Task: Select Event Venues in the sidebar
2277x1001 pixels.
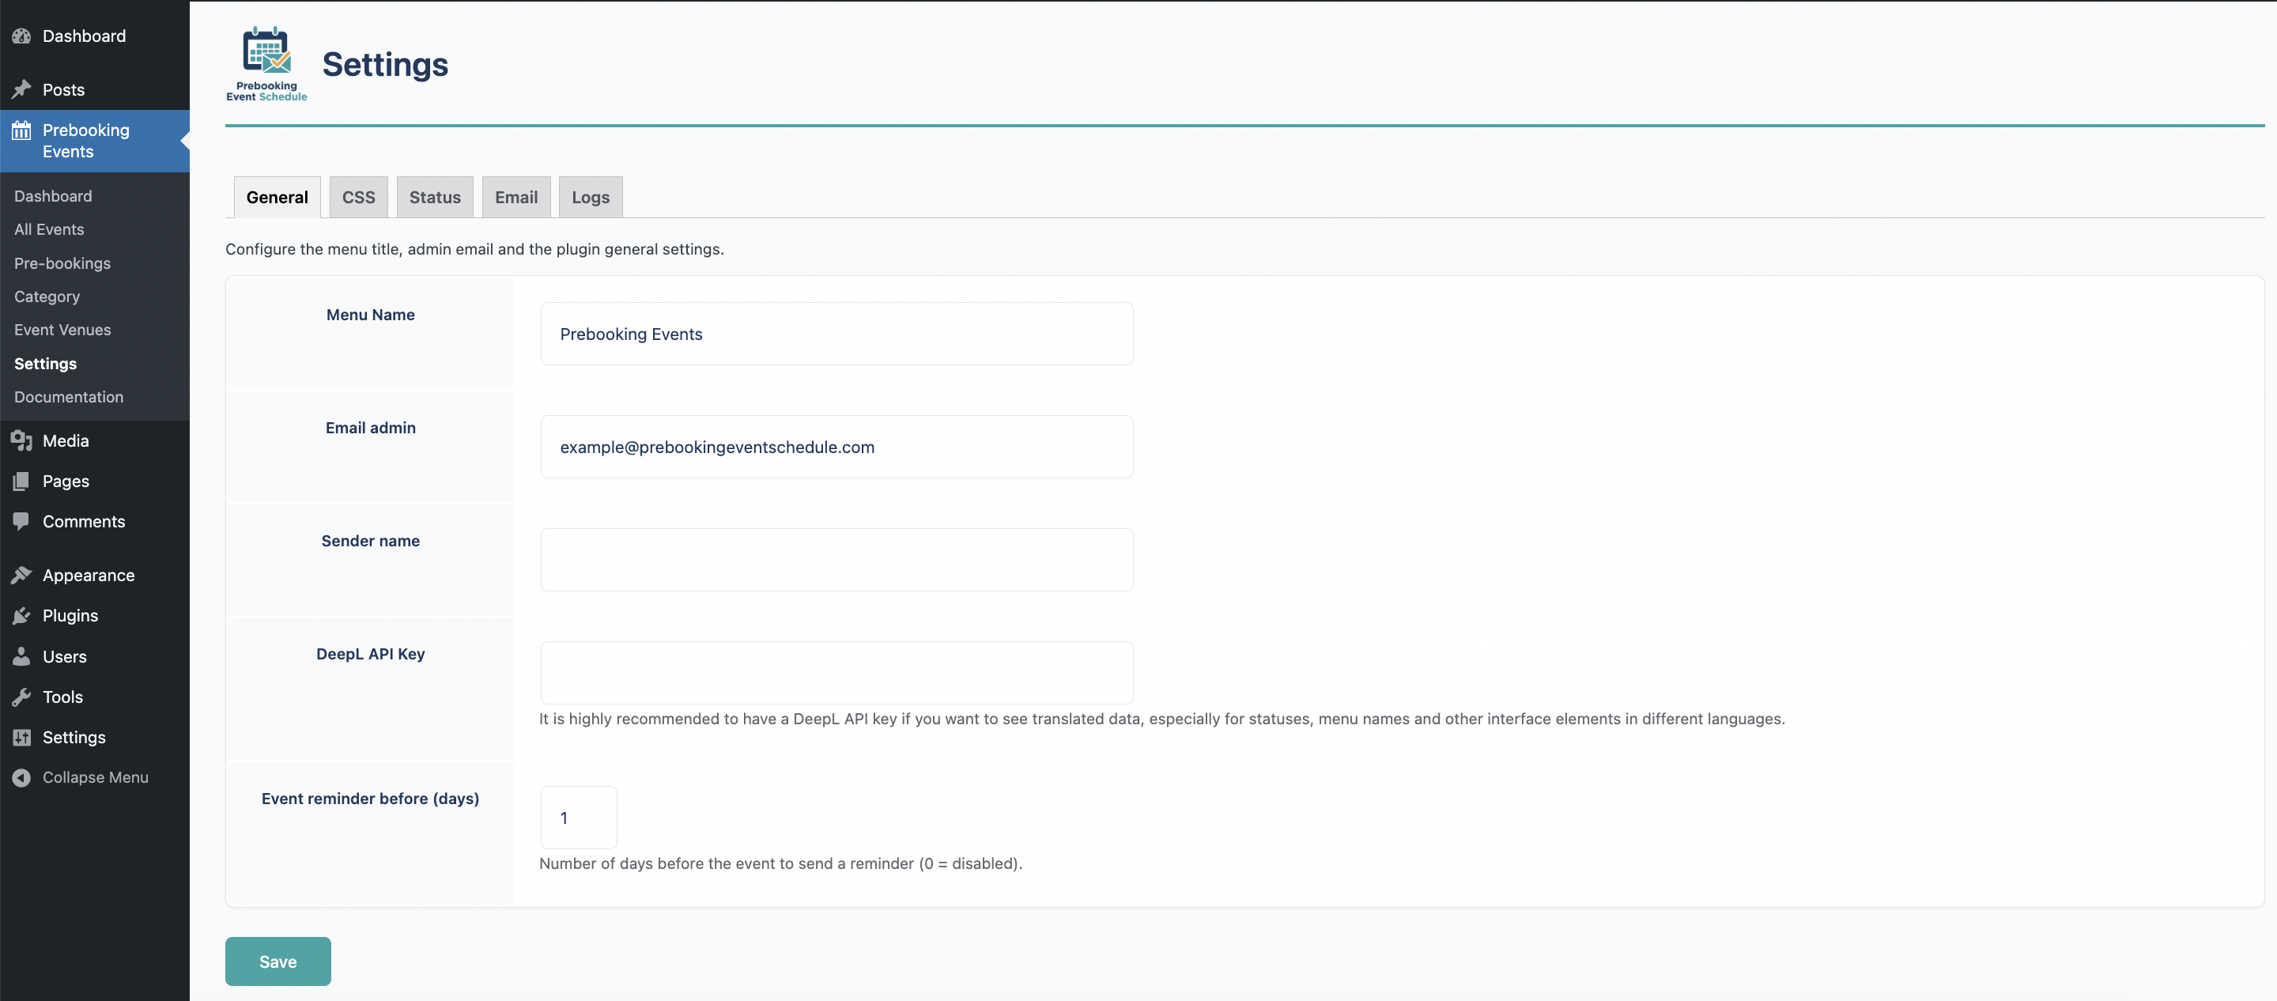Action: click(x=62, y=330)
